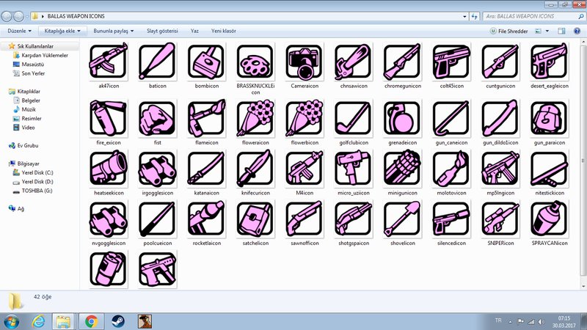Image resolution: width=587 pixels, height=330 pixels.
Task: Open the Bununla paylaş dropdown
Action: tap(114, 31)
